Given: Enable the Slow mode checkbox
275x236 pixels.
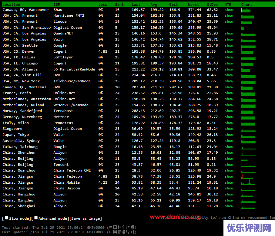Looking at the screenshot, I should [6, 218].
